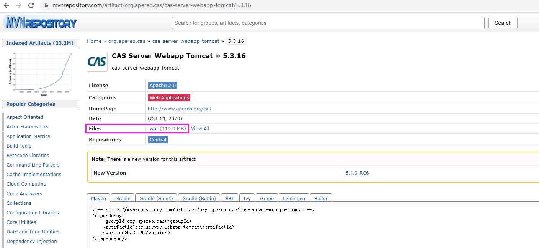Viewport: 539px width, 248px height.
Task: Open org.apereo.cas breadcrumb link
Action: click(127, 41)
